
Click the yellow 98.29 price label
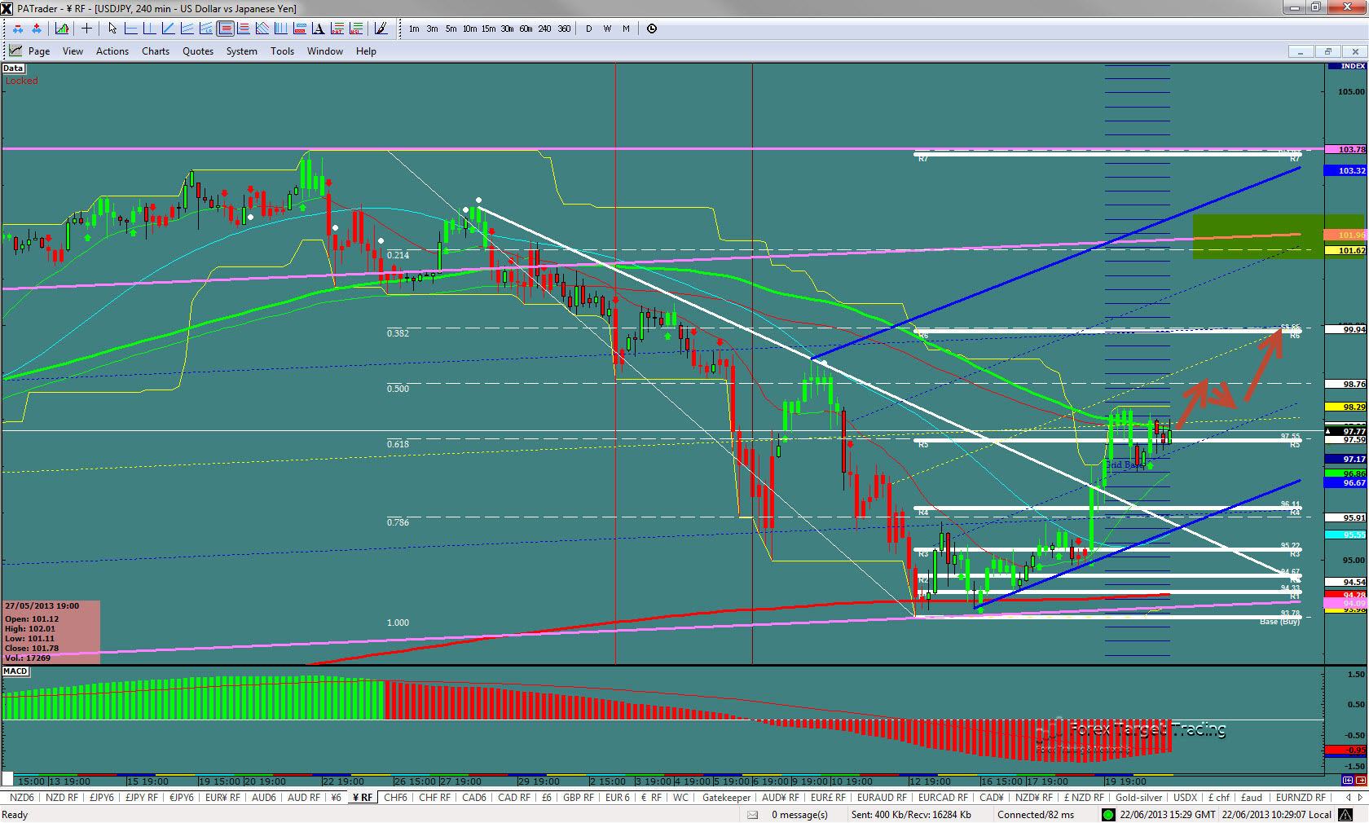pyautogui.click(x=1346, y=407)
